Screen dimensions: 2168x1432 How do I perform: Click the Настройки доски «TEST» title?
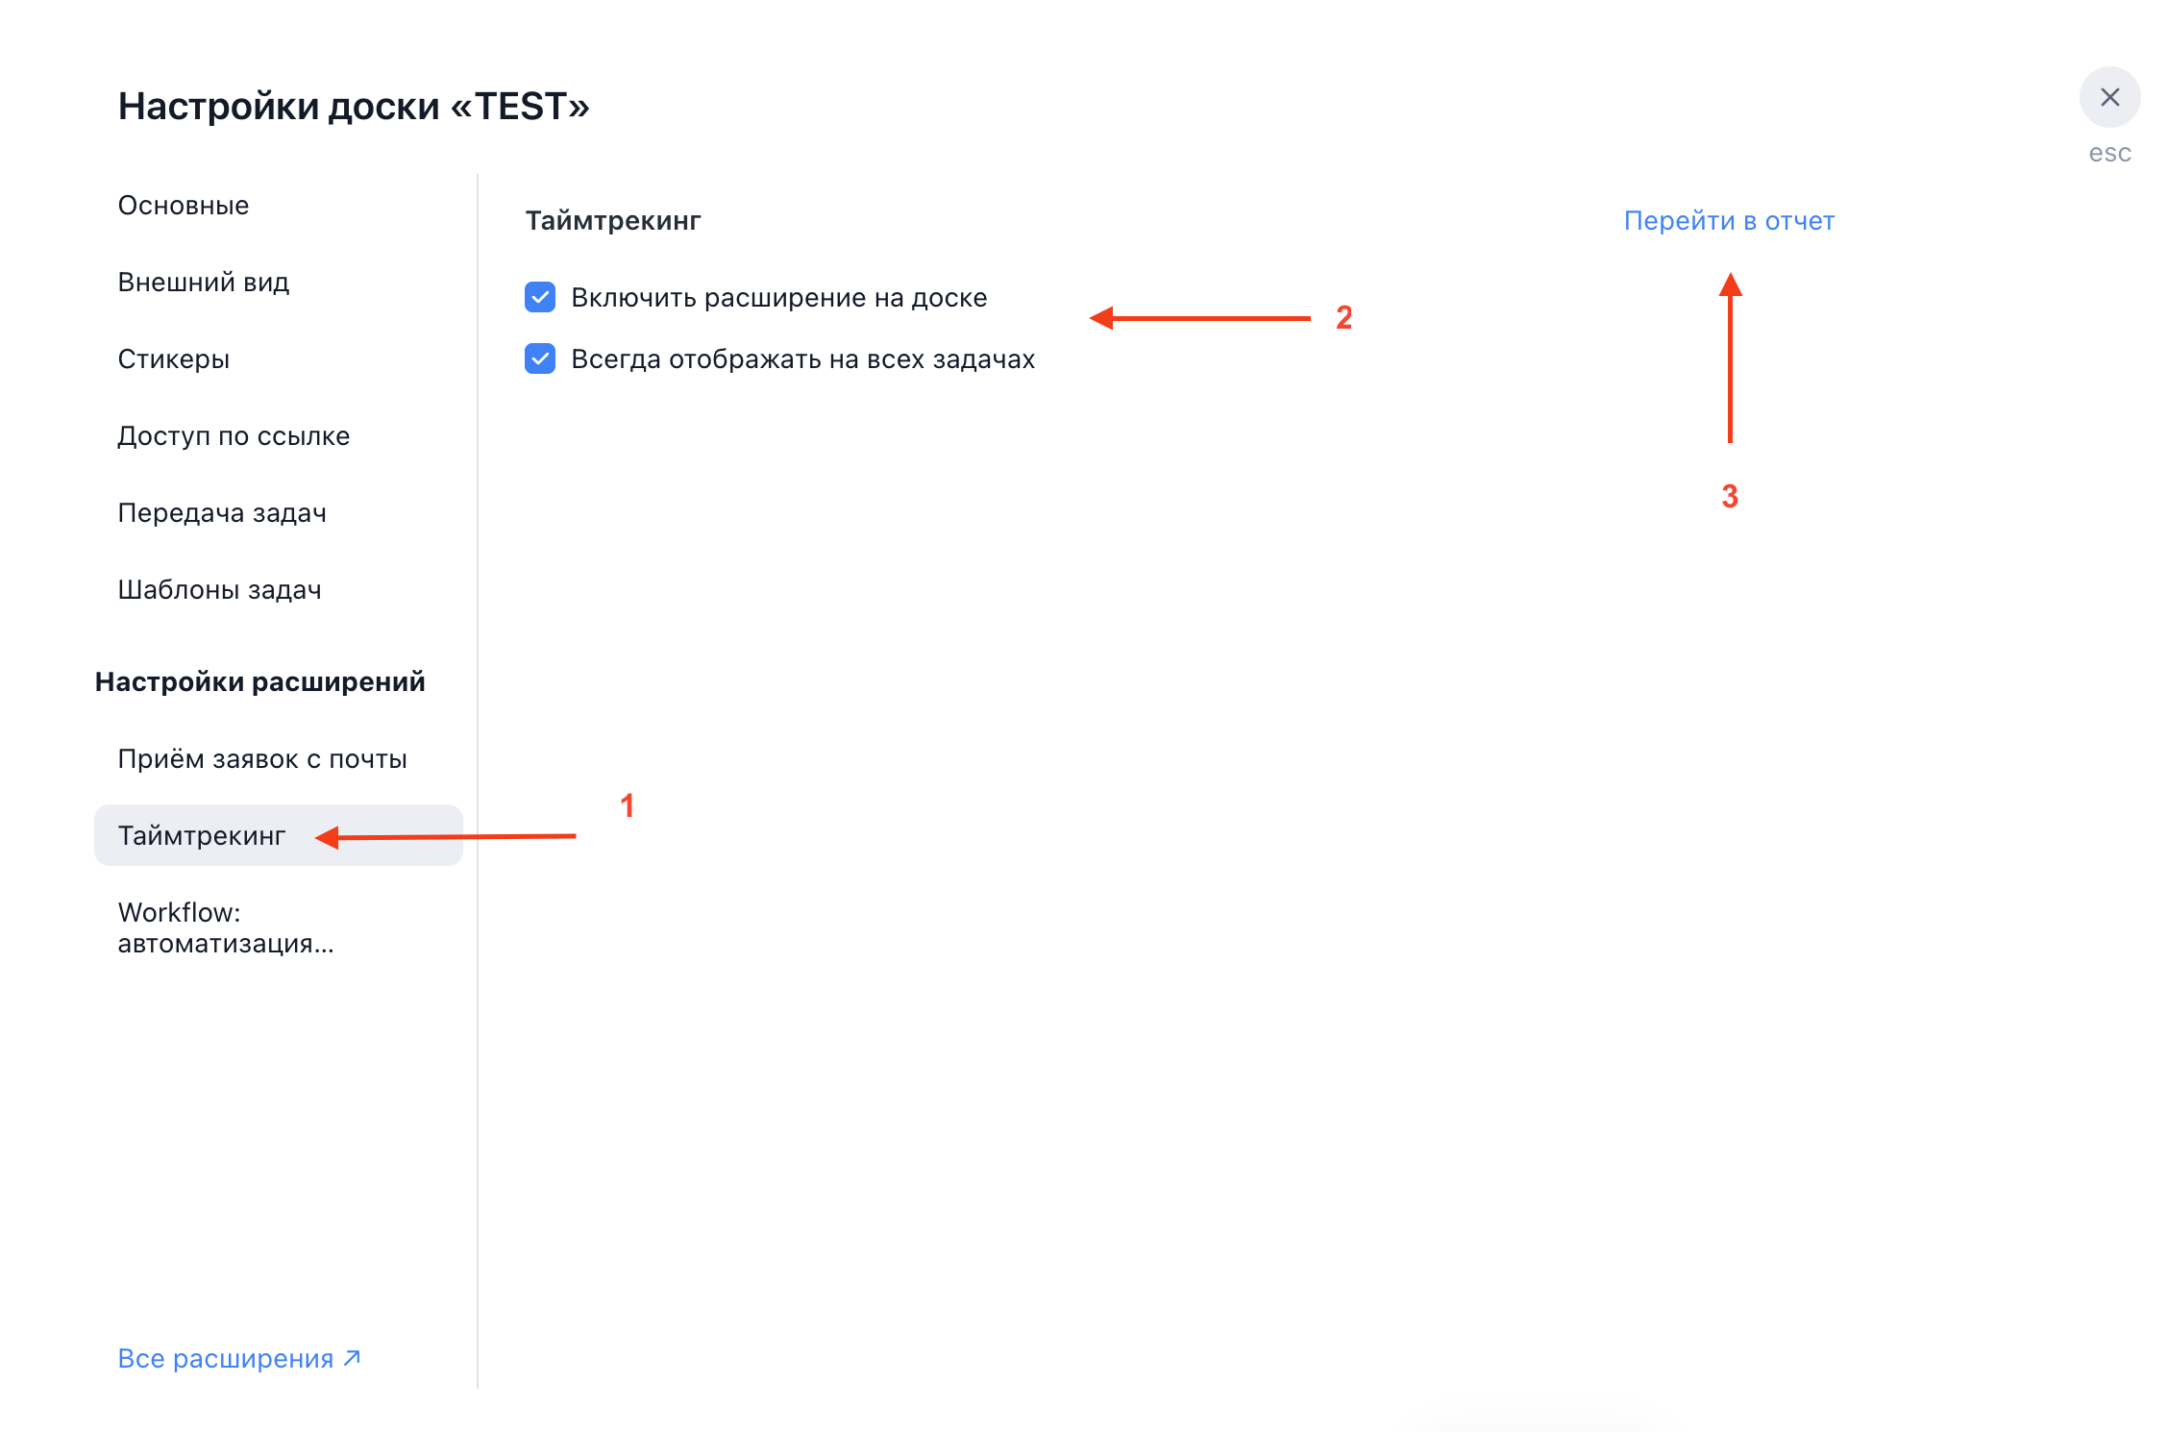[354, 107]
